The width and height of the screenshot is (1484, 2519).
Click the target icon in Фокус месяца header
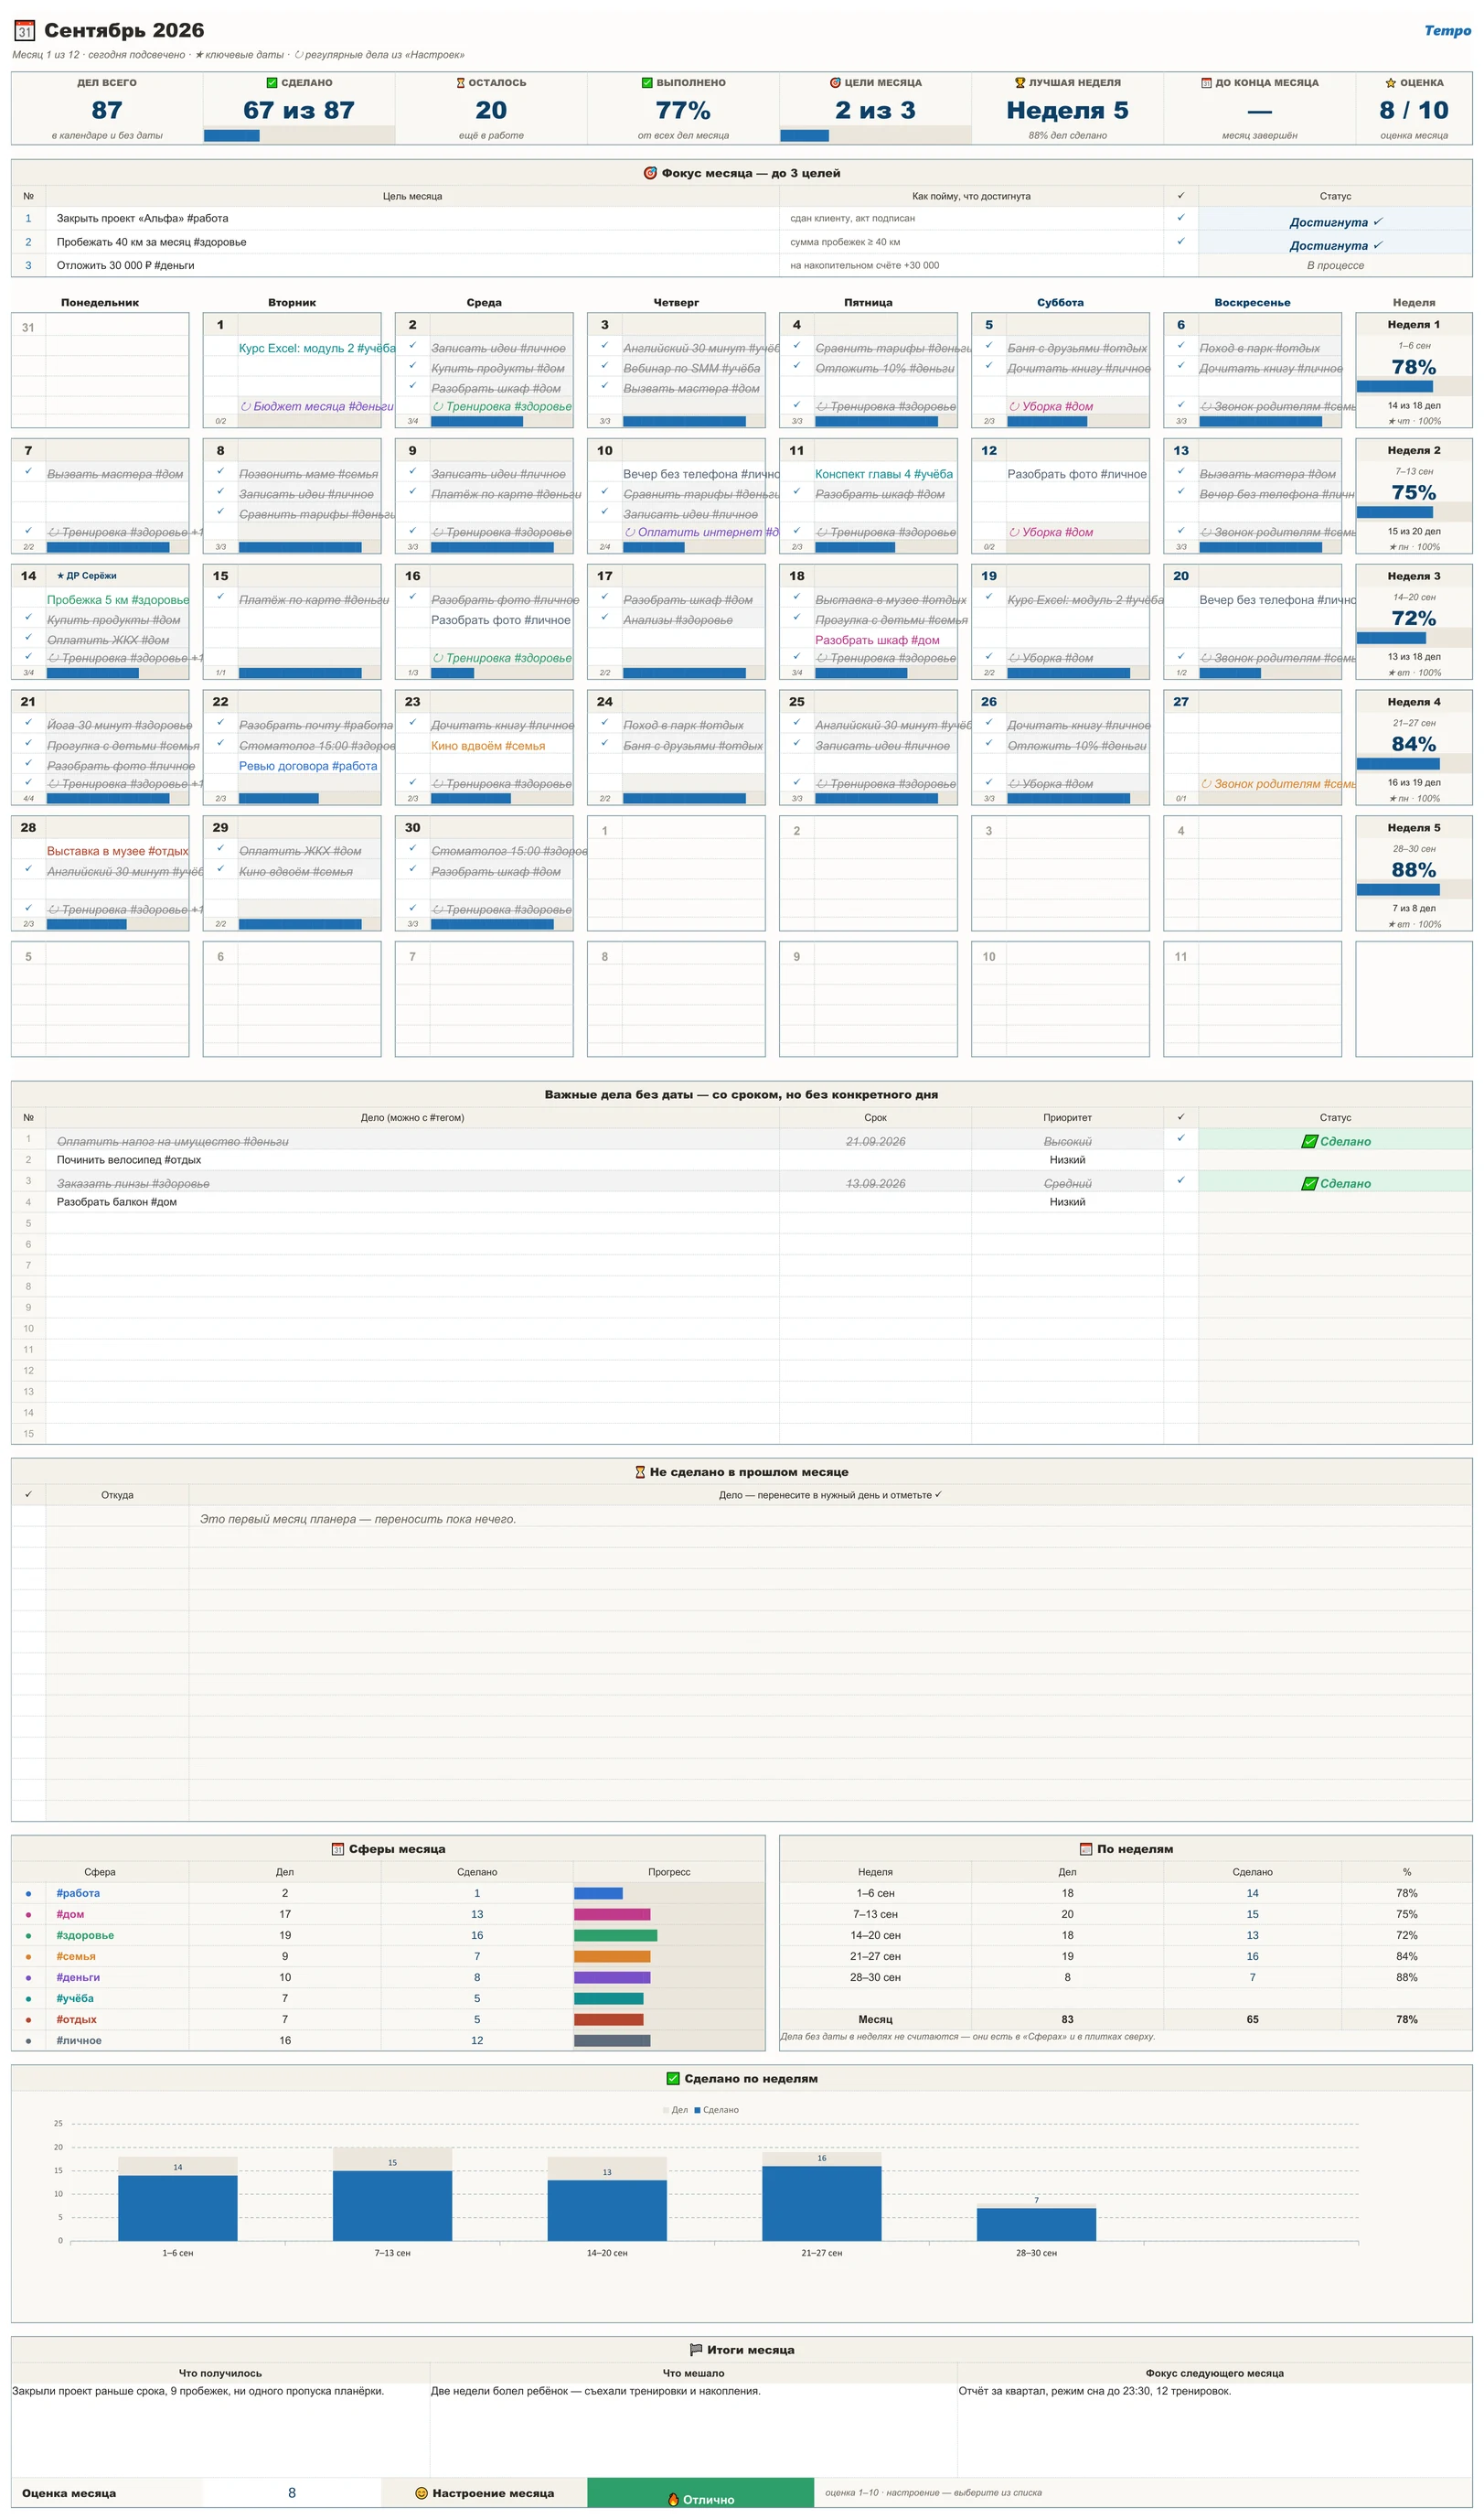coord(650,173)
